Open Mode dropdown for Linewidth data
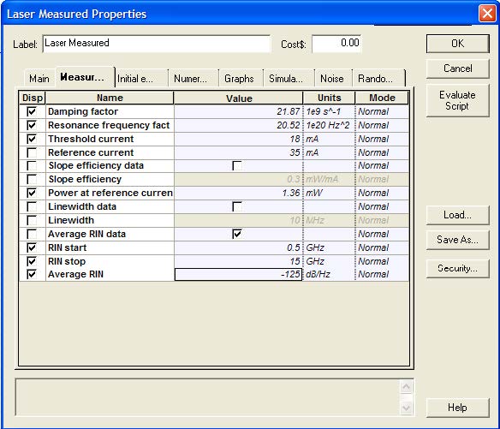Viewport: 500px width, 429px height. (382, 206)
